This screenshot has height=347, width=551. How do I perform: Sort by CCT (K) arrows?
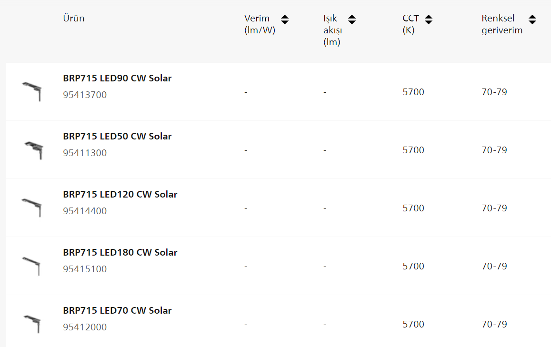(x=428, y=20)
